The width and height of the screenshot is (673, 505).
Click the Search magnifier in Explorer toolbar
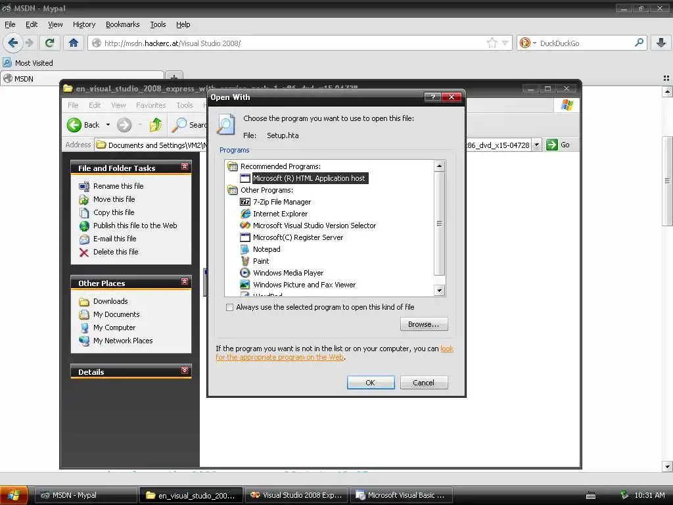pos(179,125)
